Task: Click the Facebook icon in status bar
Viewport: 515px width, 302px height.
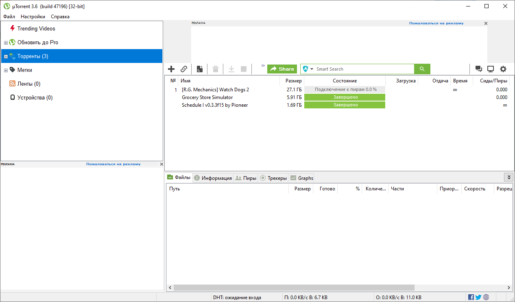Action: (471, 297)
